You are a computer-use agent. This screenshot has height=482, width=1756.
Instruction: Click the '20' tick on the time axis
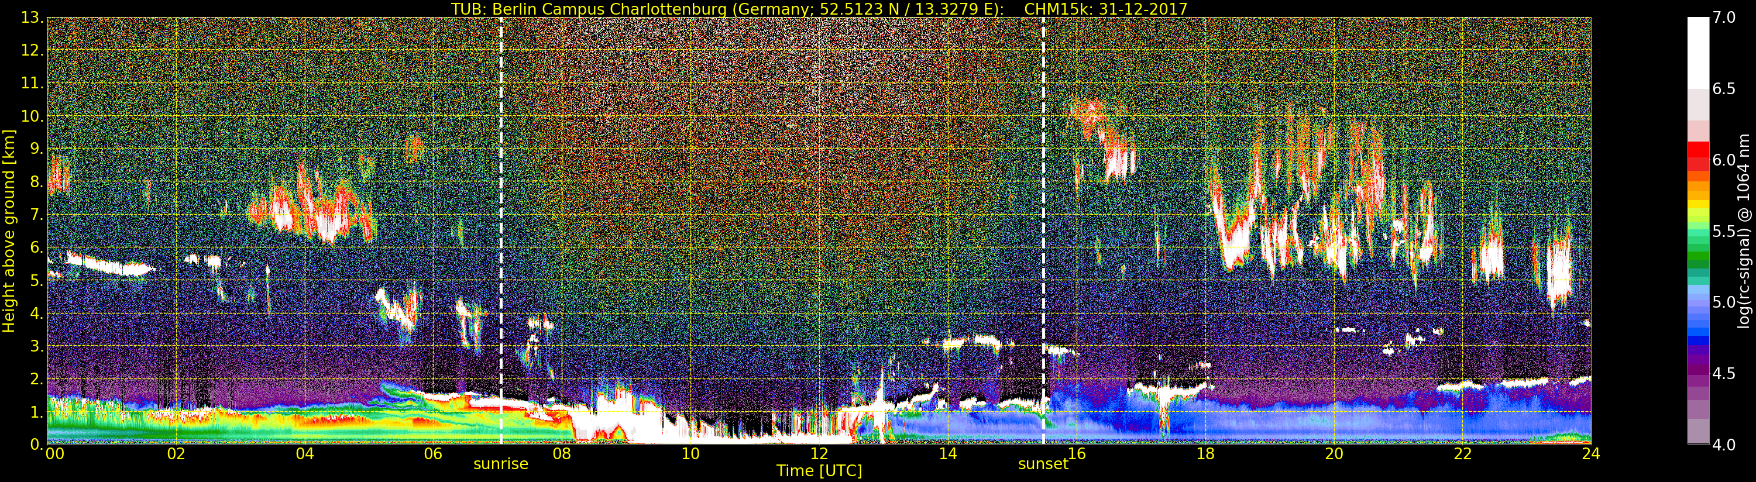(1334, 453)
